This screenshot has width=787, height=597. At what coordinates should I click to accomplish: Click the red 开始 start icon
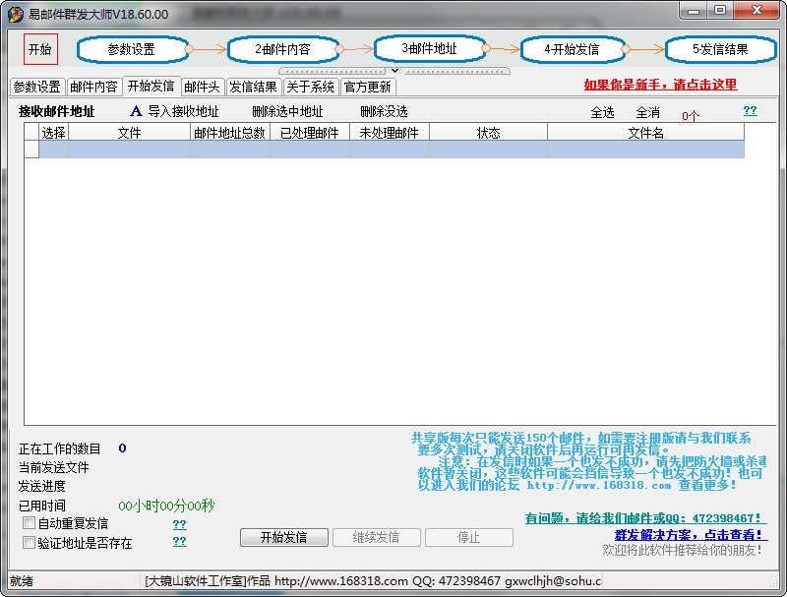click(x=38, y=48)
